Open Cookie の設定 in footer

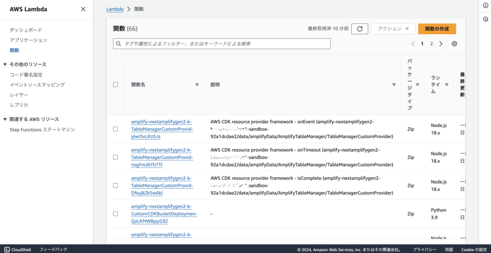(474, 250)
